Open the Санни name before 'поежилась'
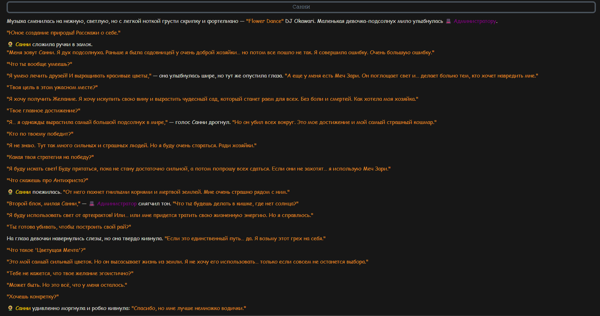 pyautogui.click(x=23, y=192)
